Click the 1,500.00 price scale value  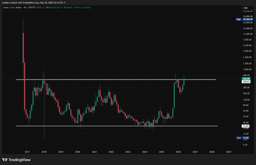click(x=247, y=64)
